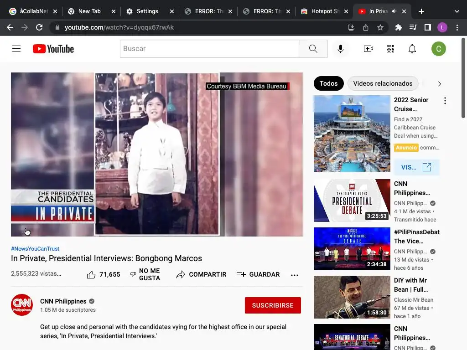Save the video with GUARDAR
467x350 pixels.
[x=258, y=274]
